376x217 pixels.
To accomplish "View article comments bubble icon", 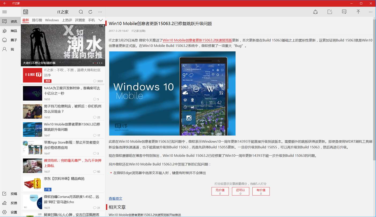I will [x=344, y=12].
